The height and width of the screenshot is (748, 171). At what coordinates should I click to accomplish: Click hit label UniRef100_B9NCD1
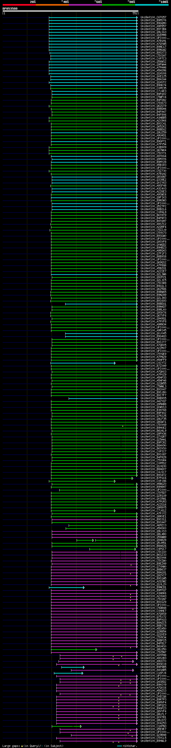(153, 587)
